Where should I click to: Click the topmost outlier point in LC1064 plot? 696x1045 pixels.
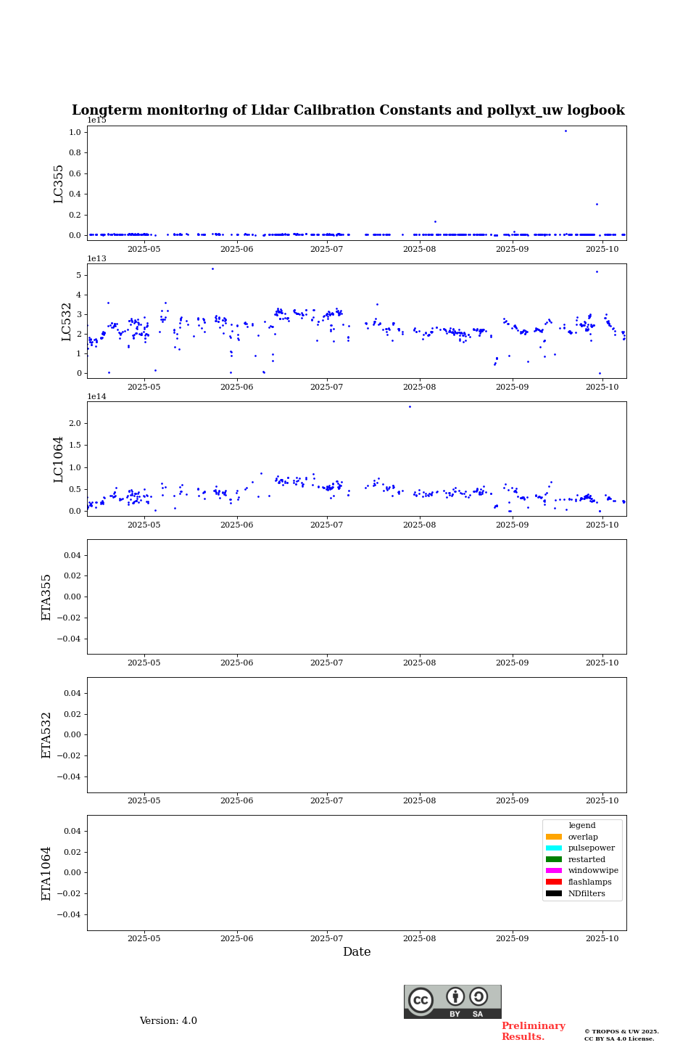pyautogui.click(x=410, y=406)
